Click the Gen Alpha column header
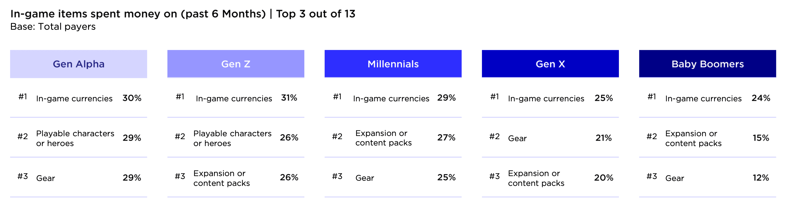789x209 pixels. (79, 64)
